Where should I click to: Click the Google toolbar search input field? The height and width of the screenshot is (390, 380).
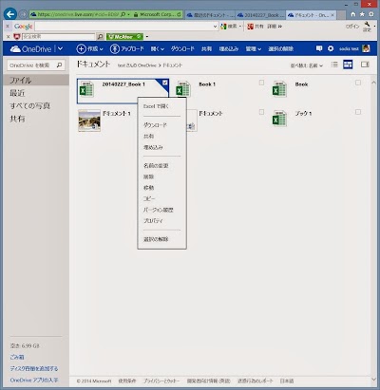(123, 27)
